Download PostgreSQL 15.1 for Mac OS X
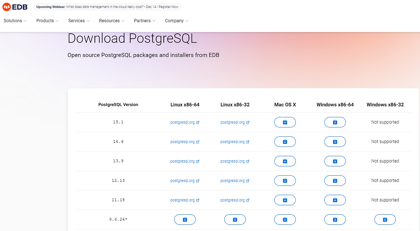 pyautogui.click(x=285, y=122)
